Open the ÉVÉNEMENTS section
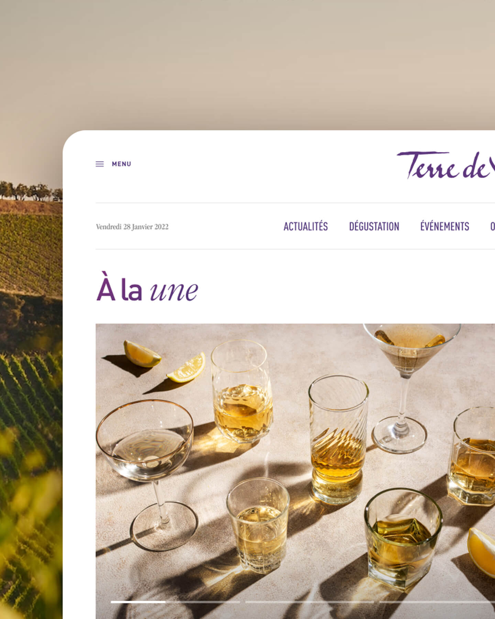The height and width of the screenshot is (619, 495). [444, 226]
